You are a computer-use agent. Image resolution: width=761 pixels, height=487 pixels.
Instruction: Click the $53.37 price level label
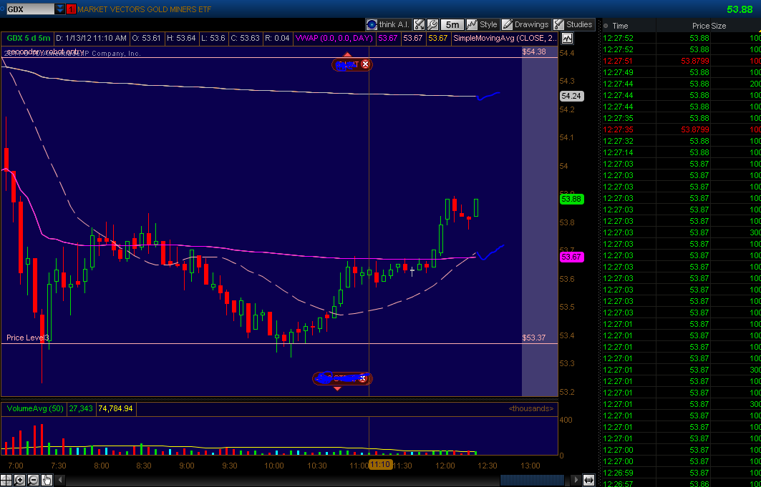(533, 338)
